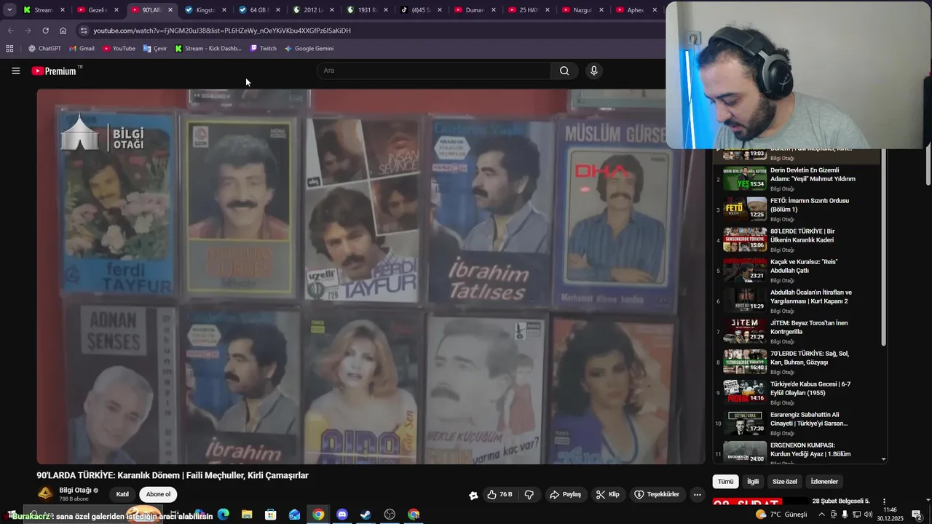Screen dimensions: 932x524
Task: Play ERGENEKON KUMPASI playlist video
Action: 798,451
